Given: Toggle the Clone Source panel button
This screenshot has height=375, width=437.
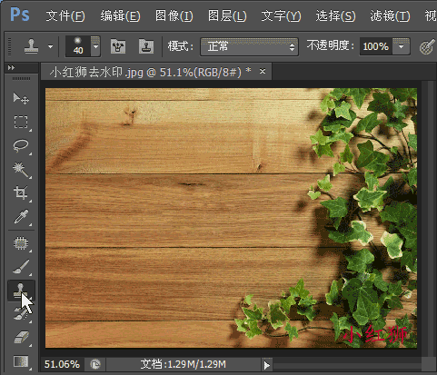Looking at the screenshot, I should (x=146, y=46).
